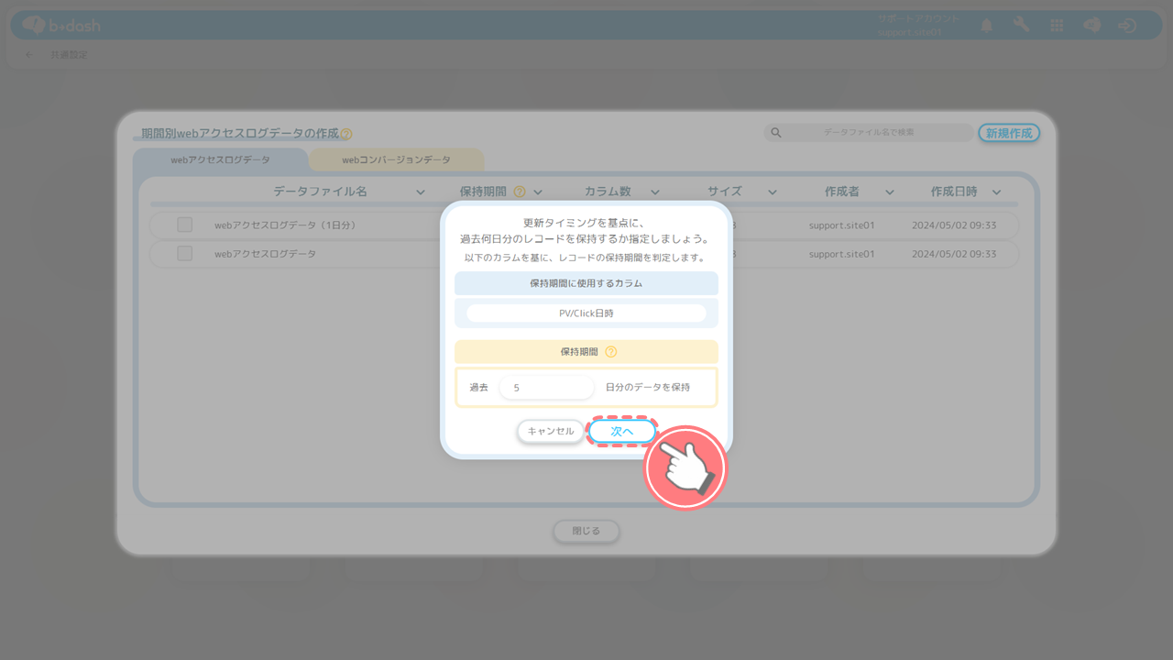
Task: Click the back arrow beside 共通設定
Action: (28, 55)
